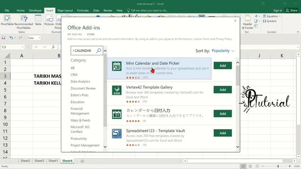Click the zoom out minus button
This screenshot has height=169, width=301.
(262, 166)
